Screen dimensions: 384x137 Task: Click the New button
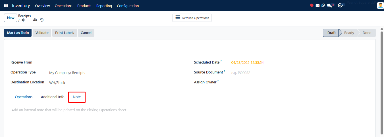point(11,18)
